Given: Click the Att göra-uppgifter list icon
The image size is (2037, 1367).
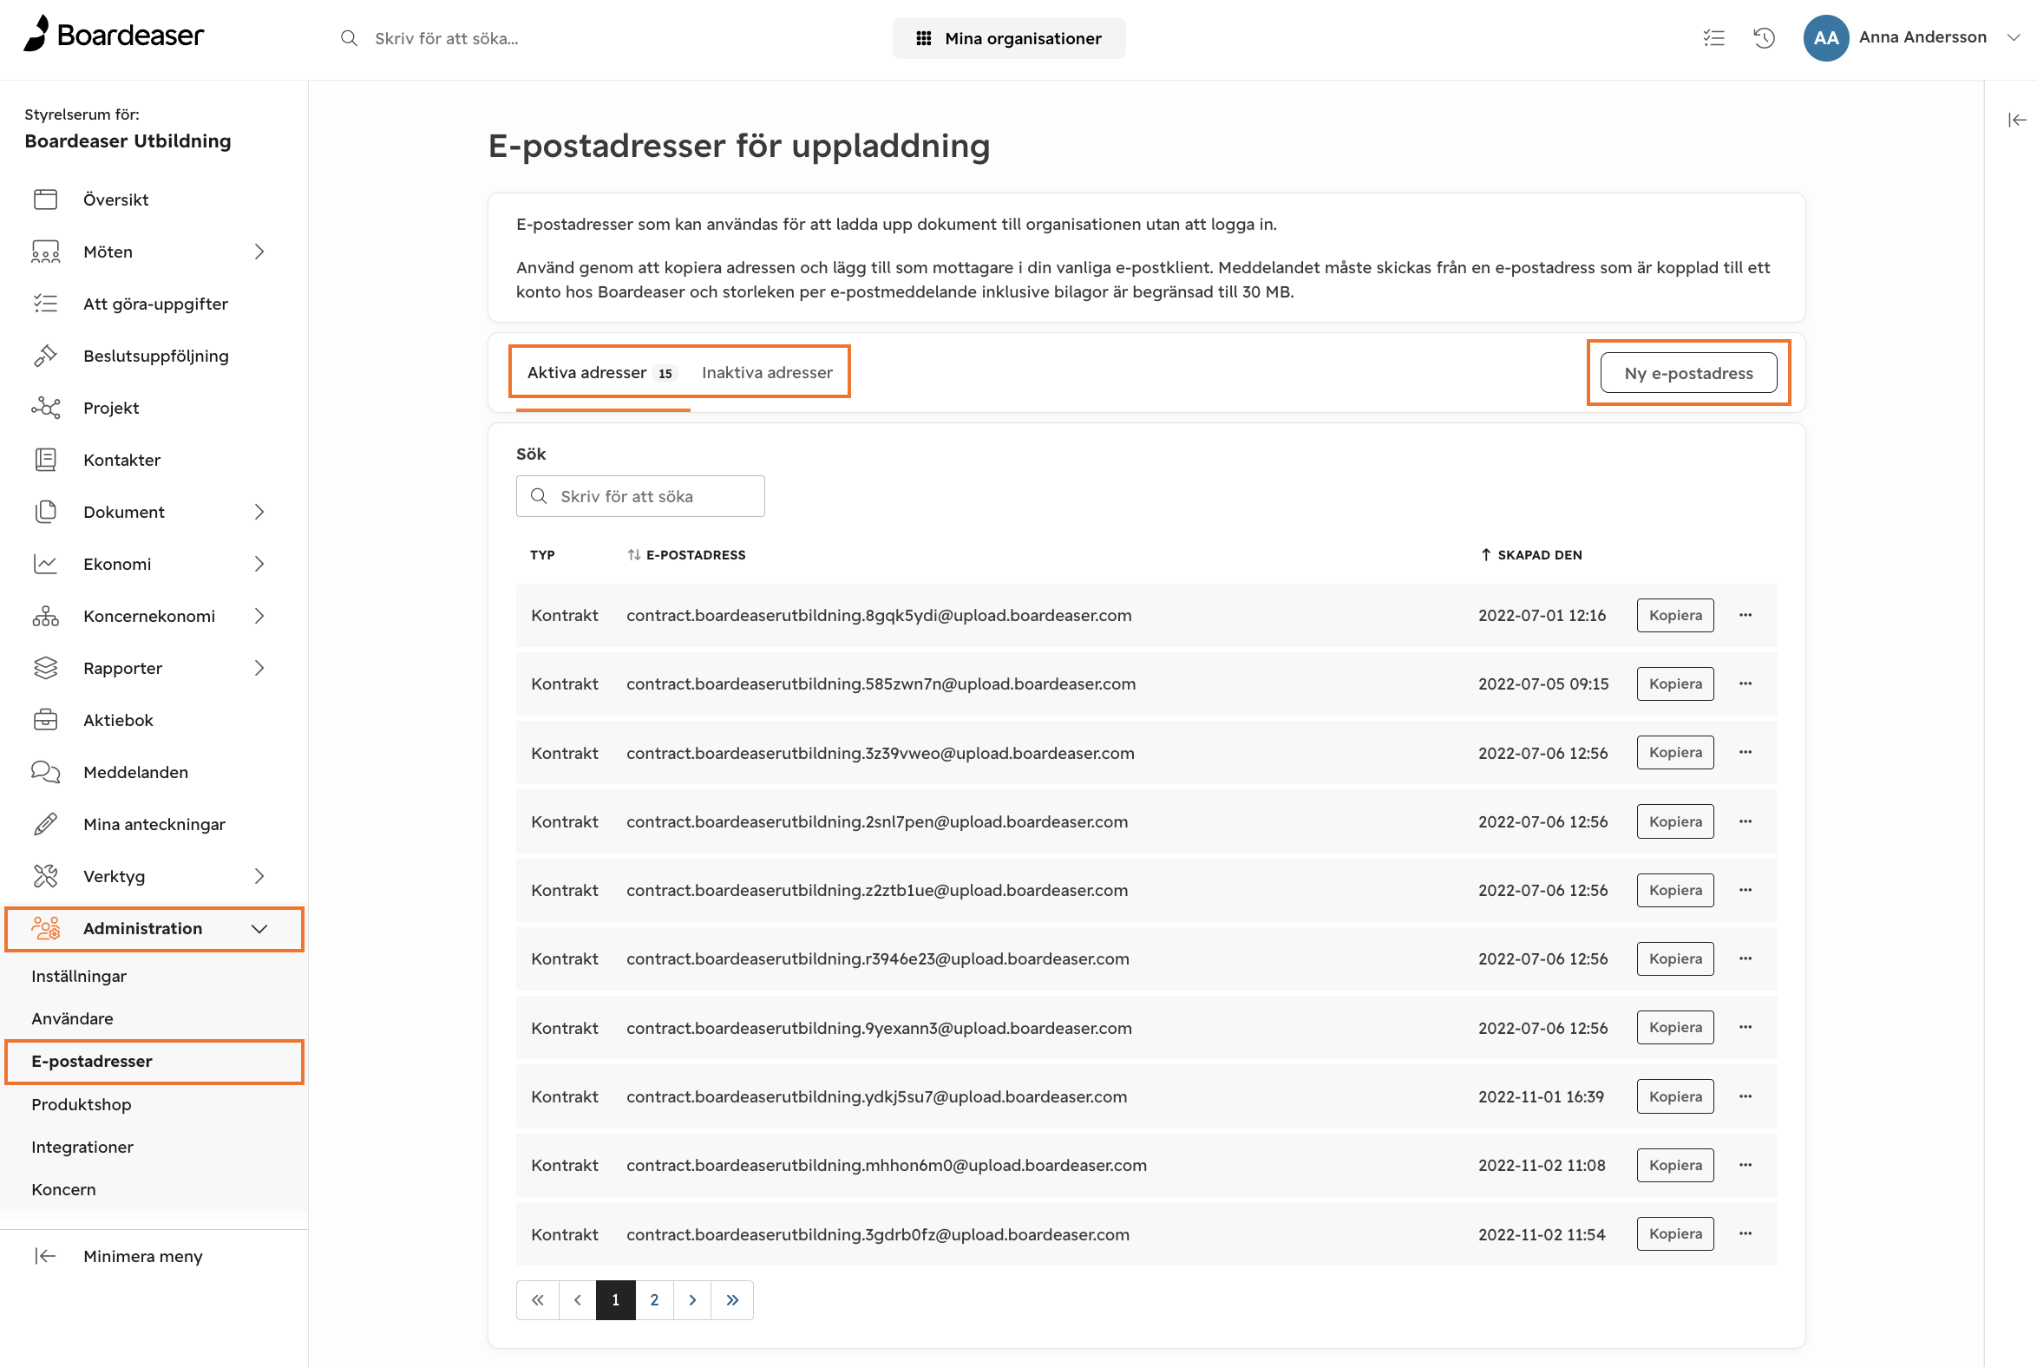Looking at the screenshot, I should (x=45, y=304).
